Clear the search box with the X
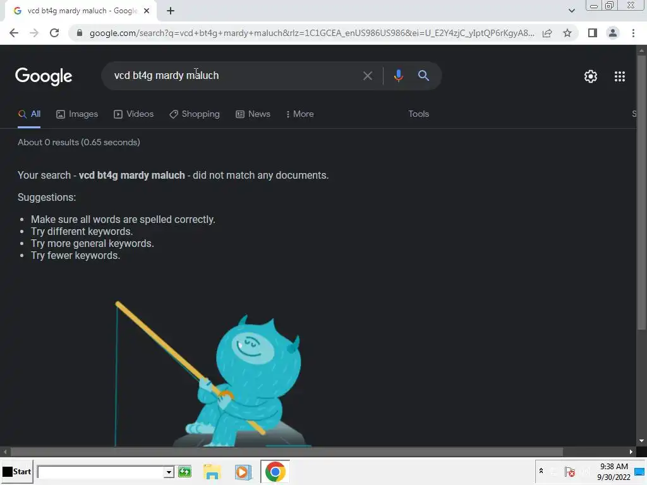 click(367, 76)
